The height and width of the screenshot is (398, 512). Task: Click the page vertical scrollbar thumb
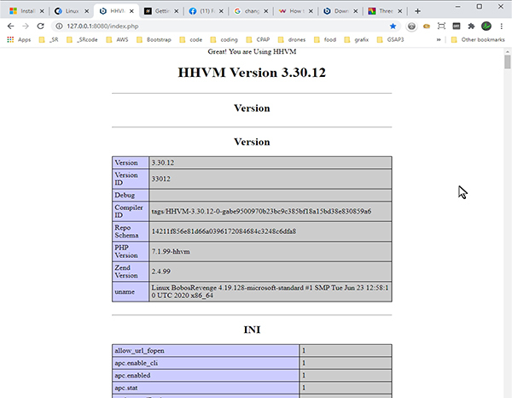click(x=507, y=61)
